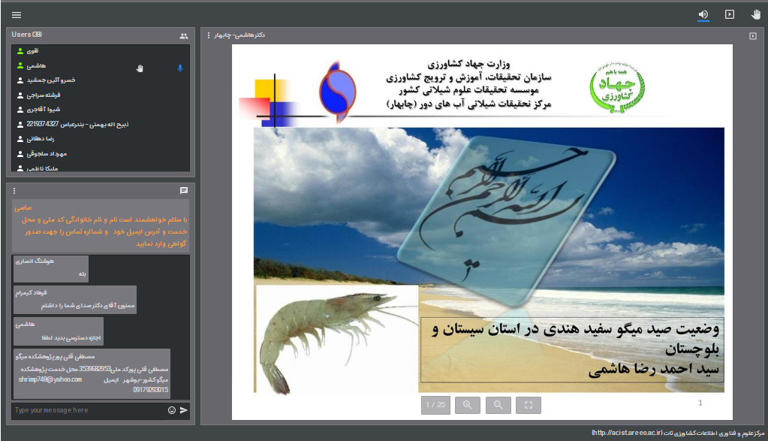This screenshot has width=768, height=441.
Task: Send the chat message
Action: pos(184,410)
